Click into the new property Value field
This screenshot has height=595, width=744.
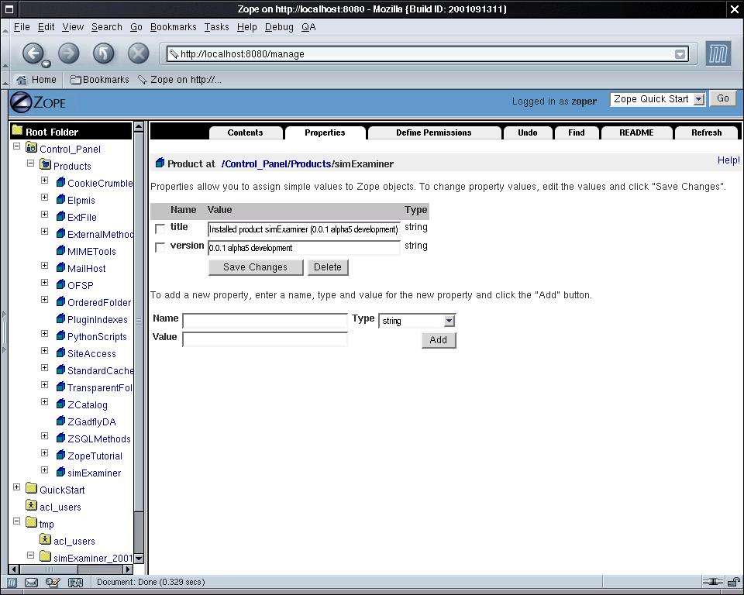pos(265,339)
